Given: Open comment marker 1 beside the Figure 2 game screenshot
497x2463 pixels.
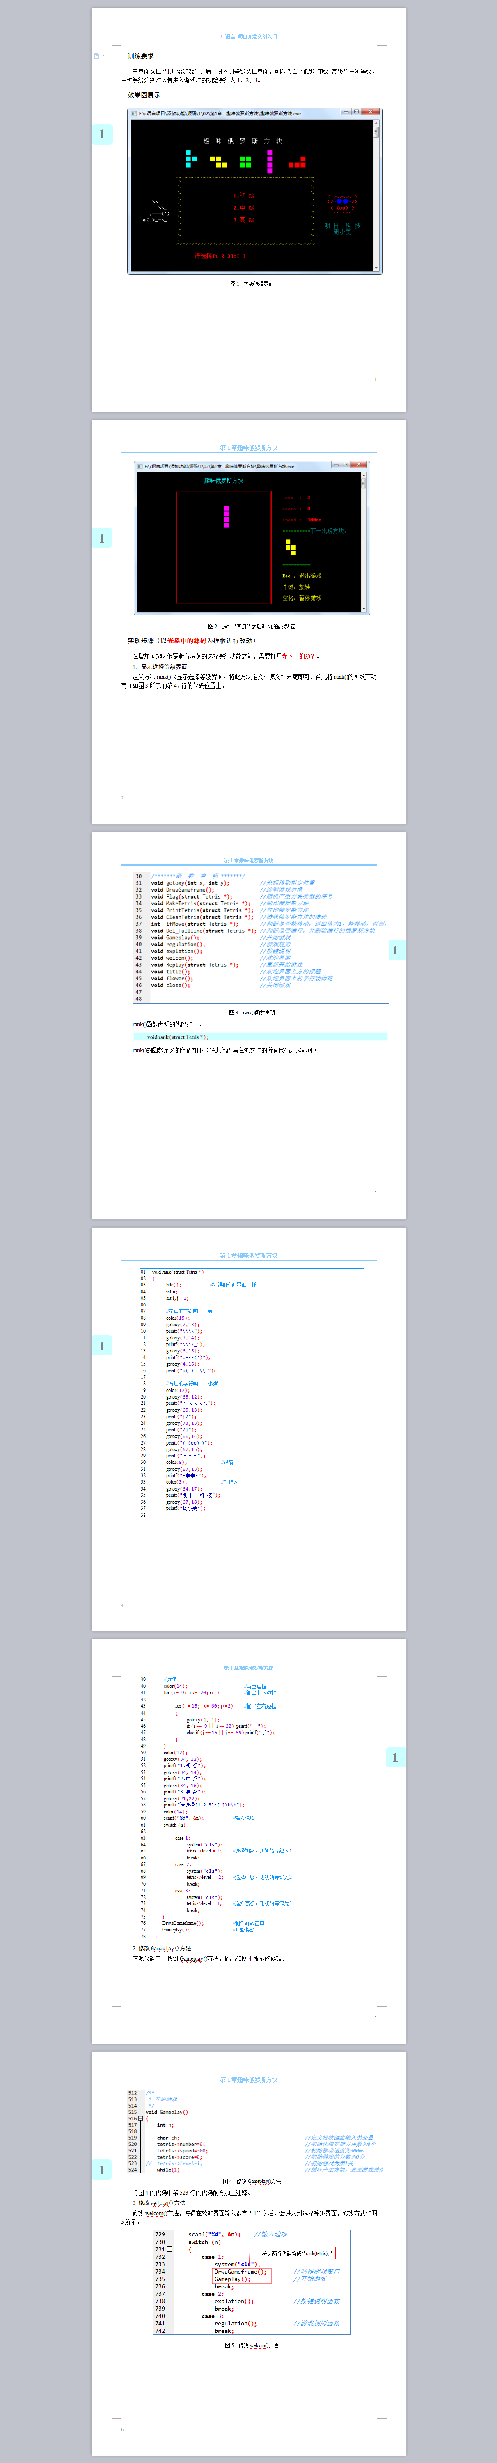Looking at the screenshot, I should pyautogui.click(x=101, y=538).
